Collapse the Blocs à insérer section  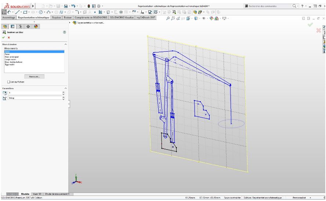(65, 44)
